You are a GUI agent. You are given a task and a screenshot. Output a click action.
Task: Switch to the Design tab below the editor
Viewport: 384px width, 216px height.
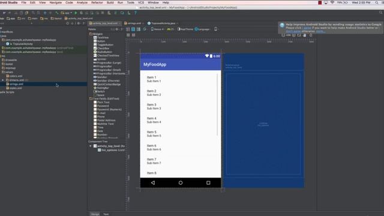pos(95,214)
